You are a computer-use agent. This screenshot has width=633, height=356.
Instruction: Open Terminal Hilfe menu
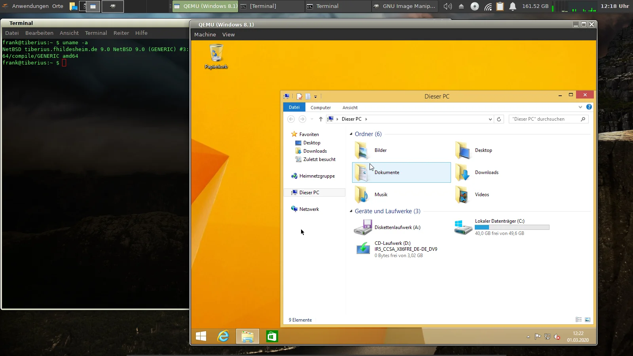pyautogui.click(x=141, y=33)
